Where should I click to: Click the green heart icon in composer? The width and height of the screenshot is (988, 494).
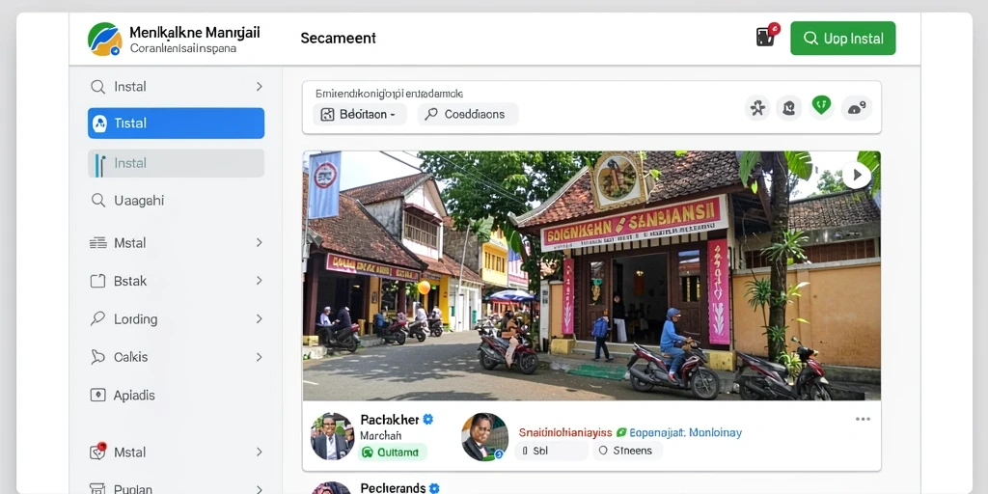[x=821, y=105]
